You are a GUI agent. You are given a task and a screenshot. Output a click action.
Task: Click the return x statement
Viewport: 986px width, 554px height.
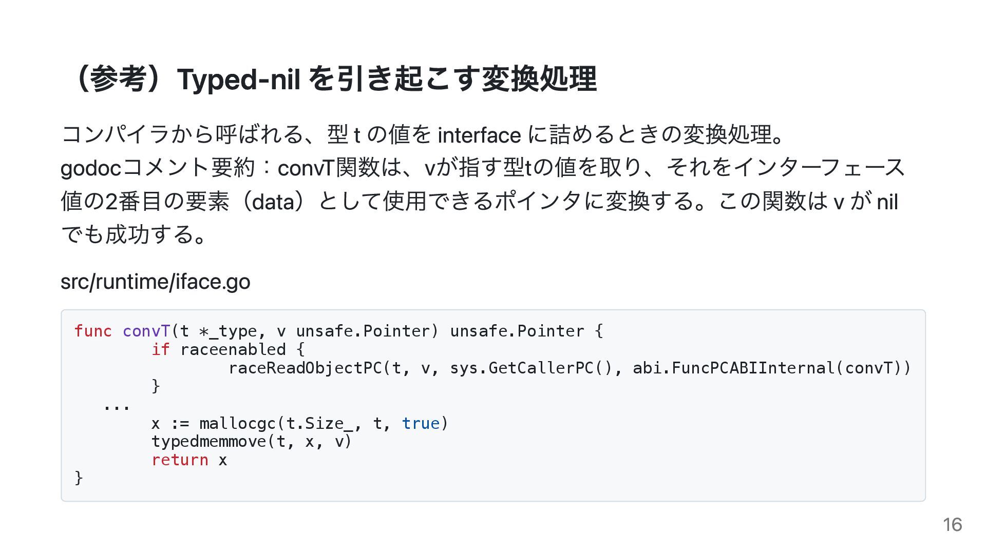click(x=189, y=460)
